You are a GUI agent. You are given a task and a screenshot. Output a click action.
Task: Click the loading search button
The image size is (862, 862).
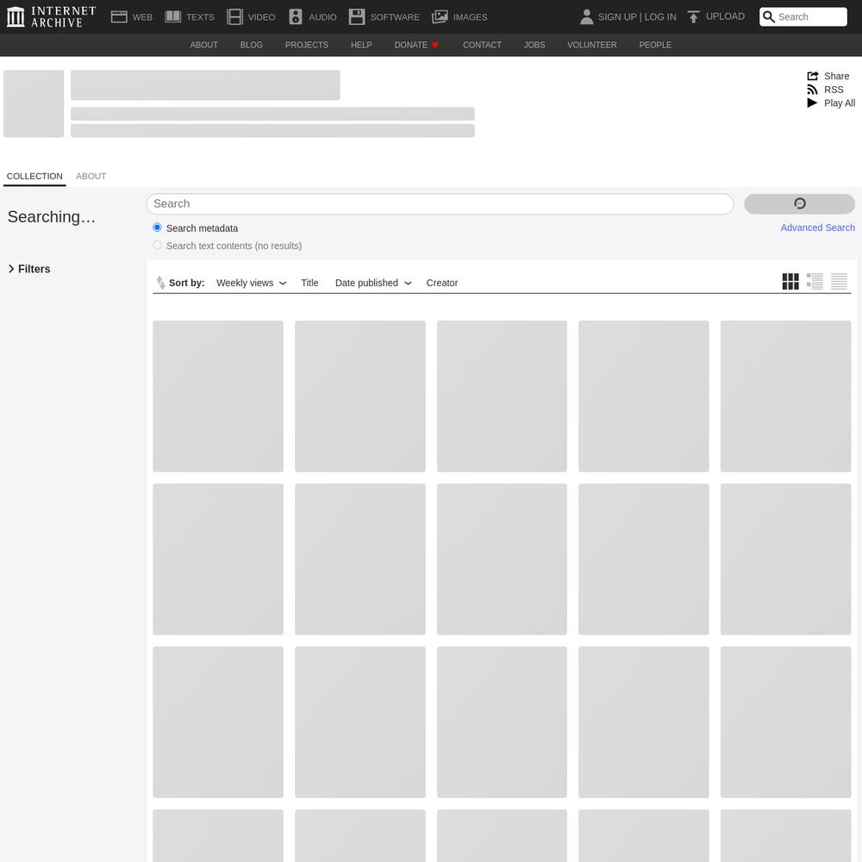click(x=799, y=204)
